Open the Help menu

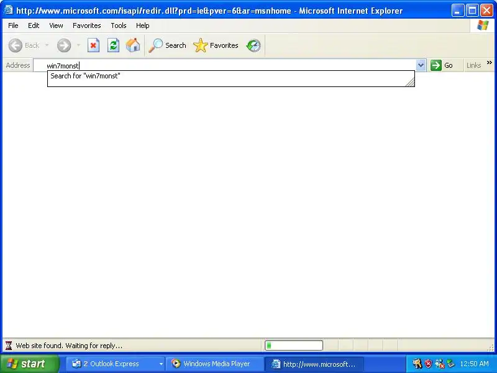click(x=143, y=25)
